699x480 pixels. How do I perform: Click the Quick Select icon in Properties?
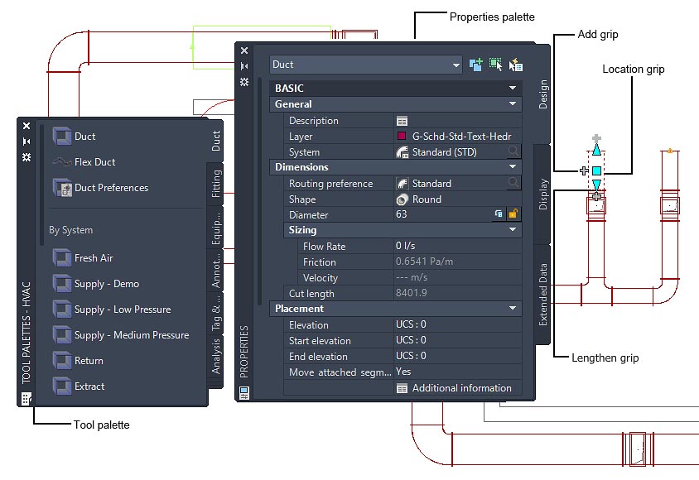[x=515, y=65]
